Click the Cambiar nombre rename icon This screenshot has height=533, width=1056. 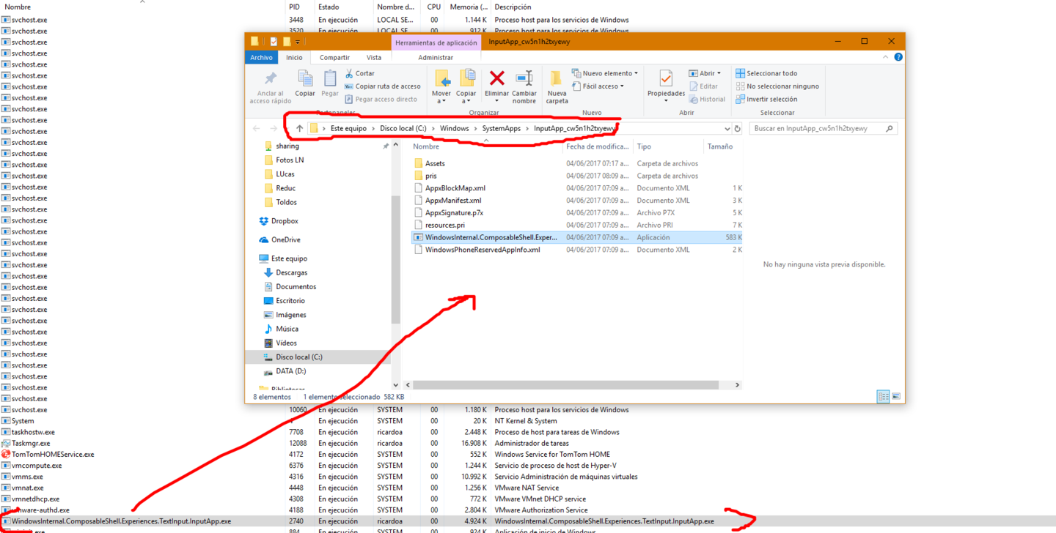click(524, 79)
